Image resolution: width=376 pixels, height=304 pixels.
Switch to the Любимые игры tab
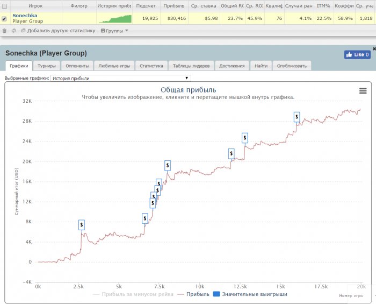(114, 66)
